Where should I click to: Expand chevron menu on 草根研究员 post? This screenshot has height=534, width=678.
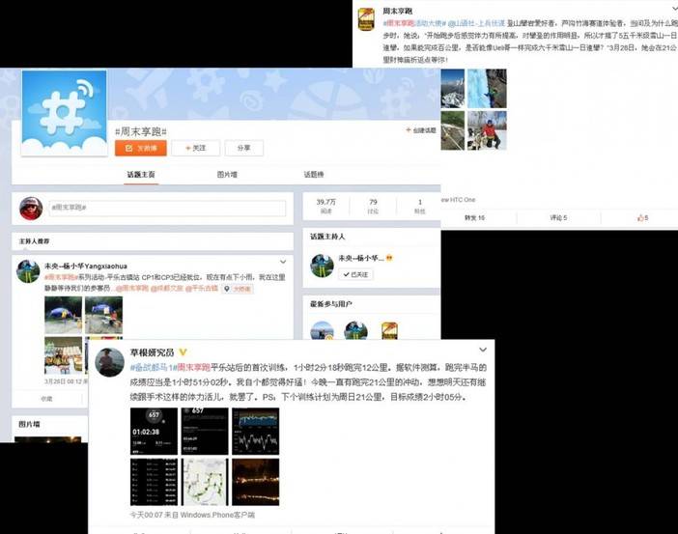pos(483,350)
